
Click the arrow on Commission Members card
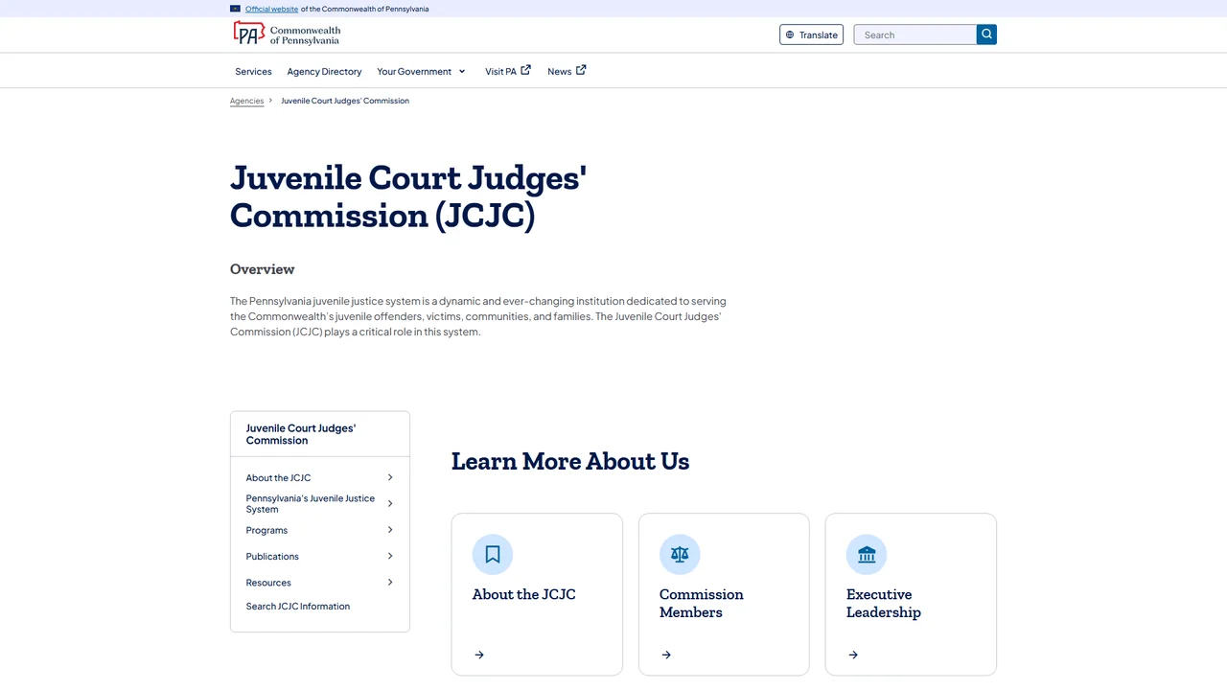666,655
